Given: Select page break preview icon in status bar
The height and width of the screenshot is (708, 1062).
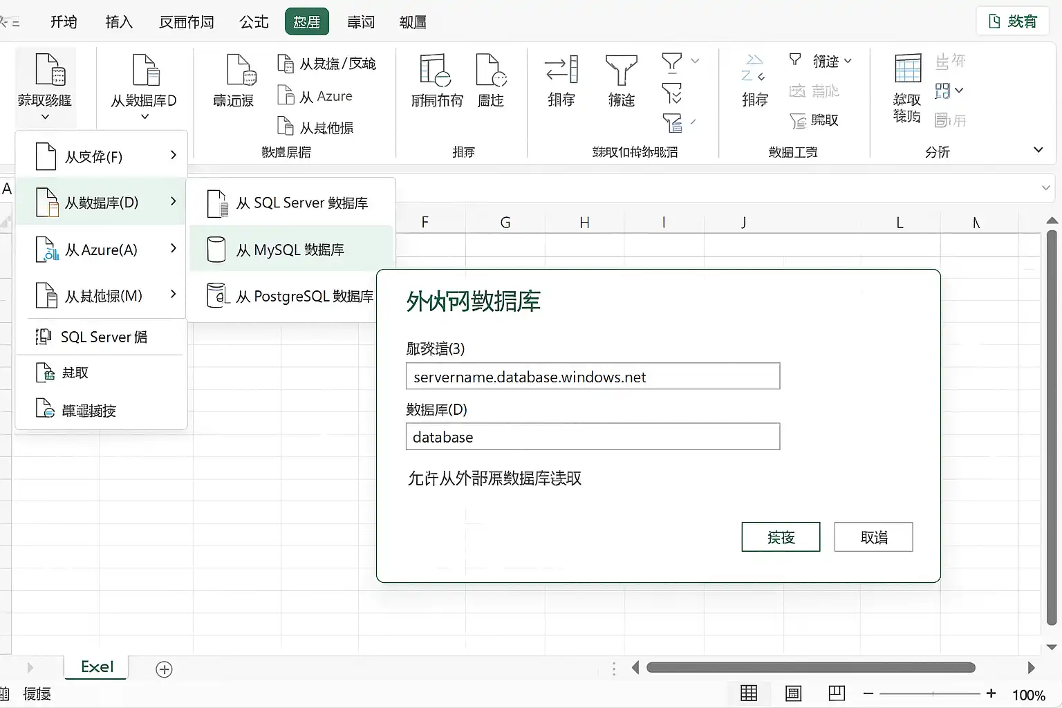Looking at the screenshot, I should (x=837, y=693).
